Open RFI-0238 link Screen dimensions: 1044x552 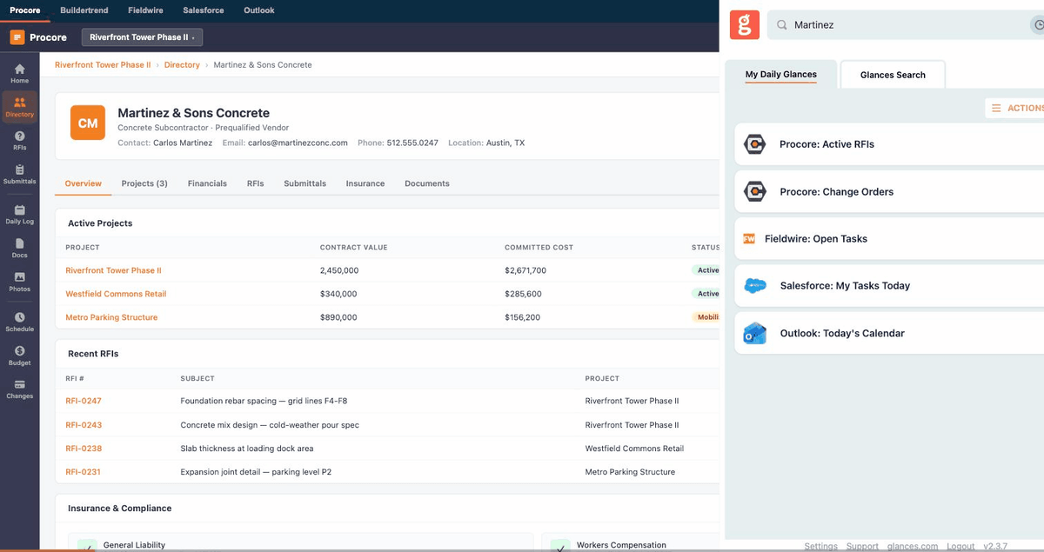coord(84,449)
